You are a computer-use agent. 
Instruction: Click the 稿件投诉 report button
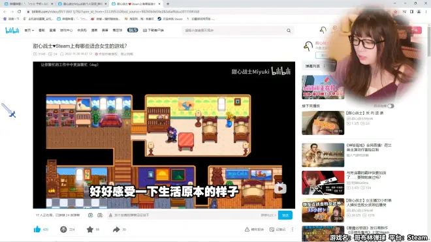(x=254, y=230)
